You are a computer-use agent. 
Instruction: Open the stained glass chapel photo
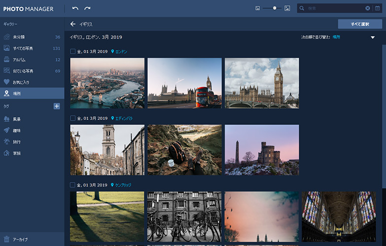tap(339, 217)
